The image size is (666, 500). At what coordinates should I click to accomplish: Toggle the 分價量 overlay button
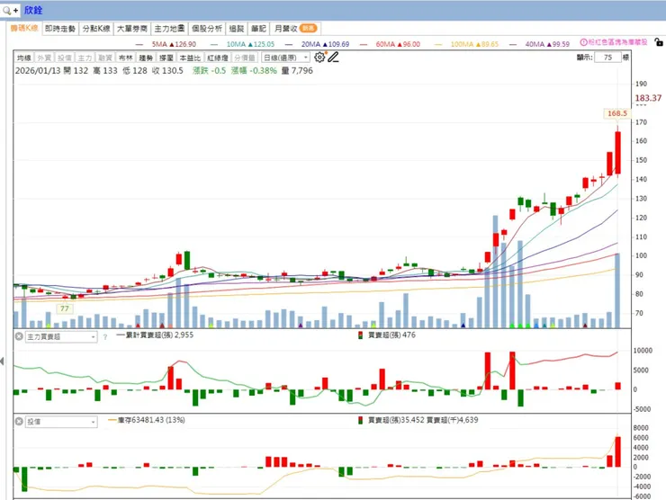point(245,58)
